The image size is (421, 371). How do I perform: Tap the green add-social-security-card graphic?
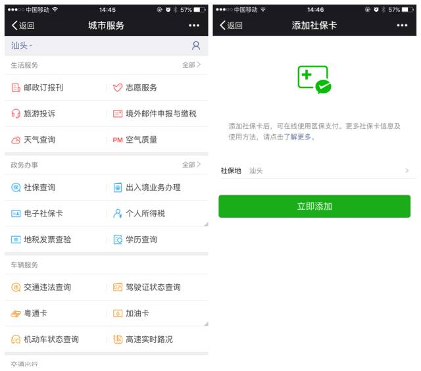314,80
